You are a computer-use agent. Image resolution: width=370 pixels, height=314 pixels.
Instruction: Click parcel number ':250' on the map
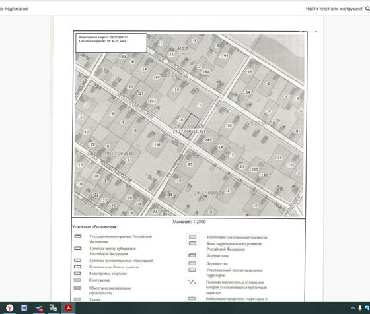(254, 169)
